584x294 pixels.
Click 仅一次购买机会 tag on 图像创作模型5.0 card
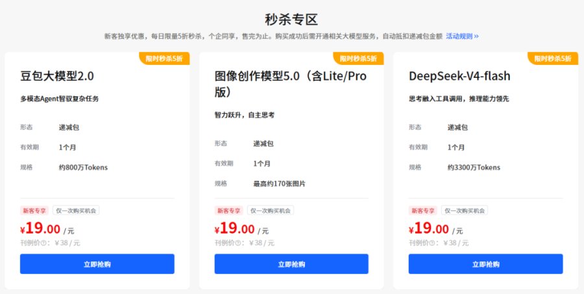[271, 210]
